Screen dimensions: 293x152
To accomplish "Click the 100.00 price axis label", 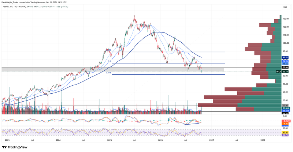I will tap(286, 43).
